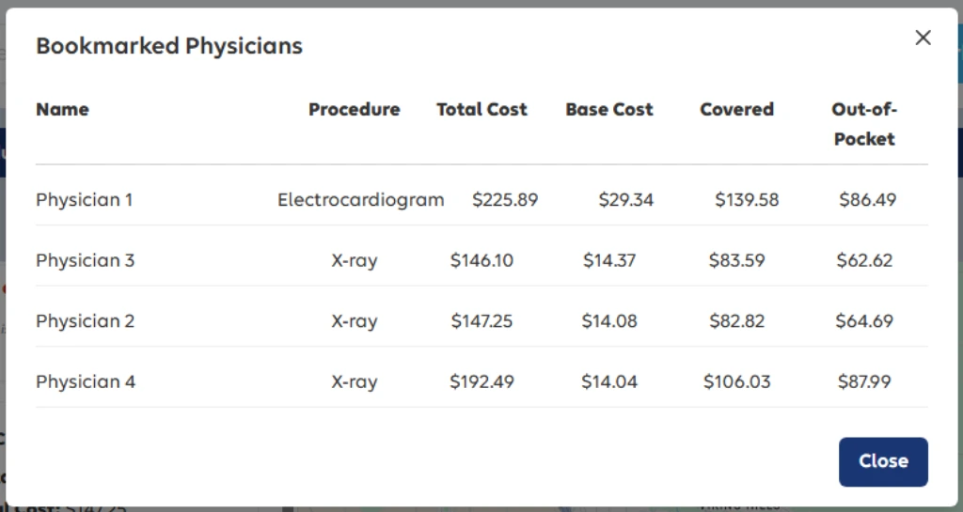This screenshot has height=512, width=963.
Task: Click the Out-of-Pocket column header
Action: 864,124
